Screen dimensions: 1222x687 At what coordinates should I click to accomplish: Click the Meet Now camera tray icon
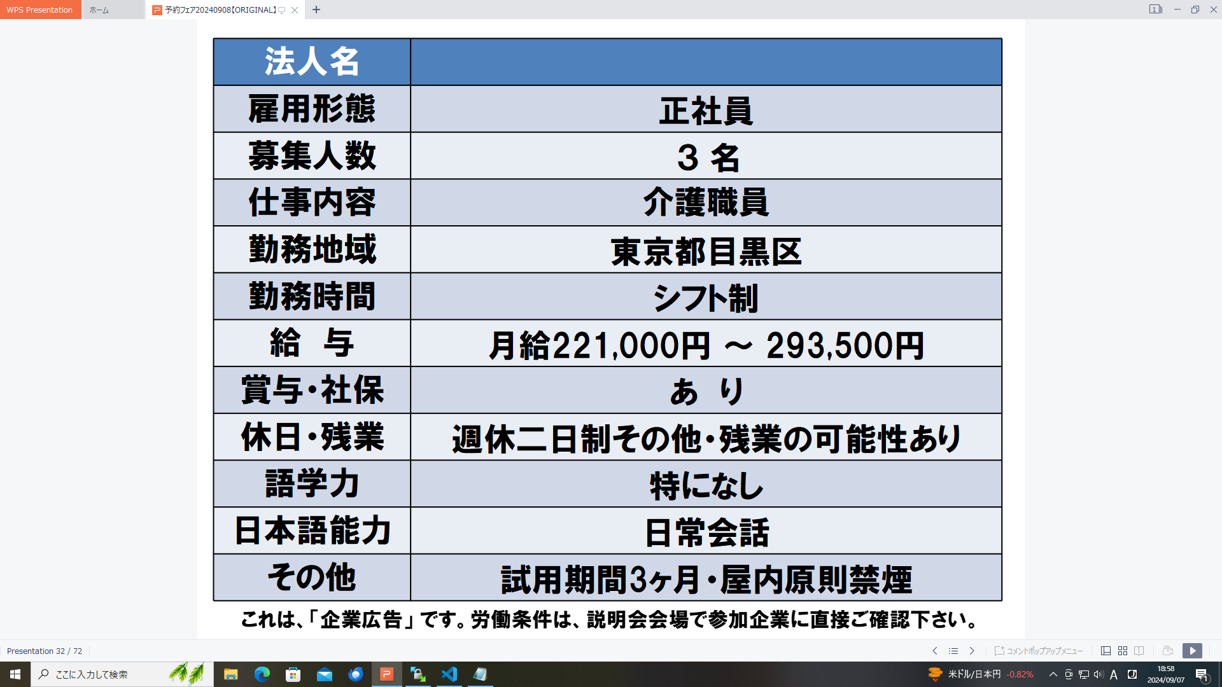point(1069,674)
